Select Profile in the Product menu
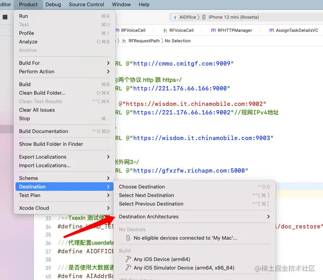 (x=65, y=33)
